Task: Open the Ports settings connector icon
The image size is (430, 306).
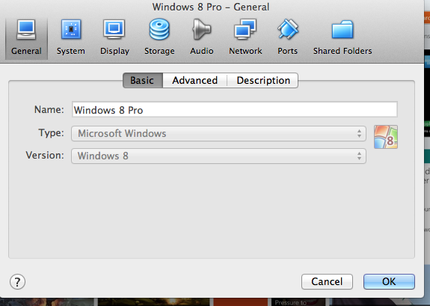Action: 288,29
